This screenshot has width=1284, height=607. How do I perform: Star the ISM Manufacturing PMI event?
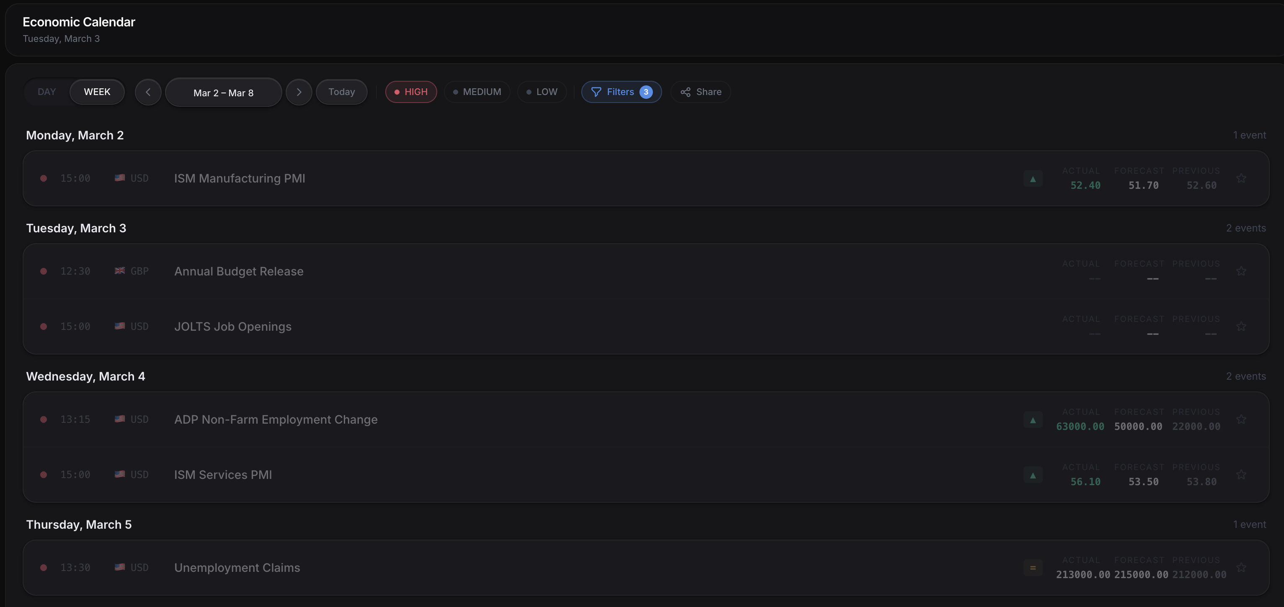[1240, 178]
